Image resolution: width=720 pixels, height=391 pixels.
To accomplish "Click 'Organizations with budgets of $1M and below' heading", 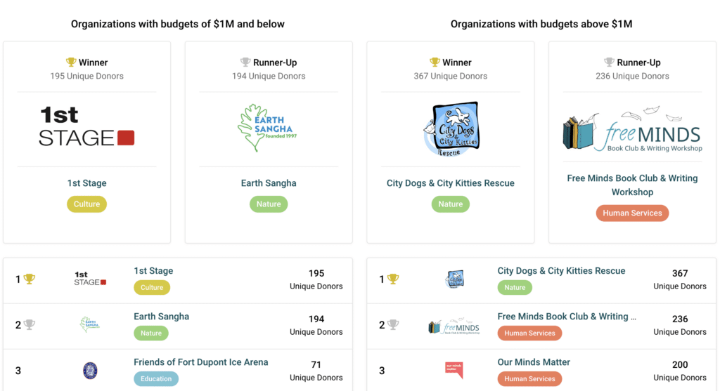I will pos(178,24).
